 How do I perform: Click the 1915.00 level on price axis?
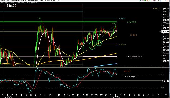point(165,12)
